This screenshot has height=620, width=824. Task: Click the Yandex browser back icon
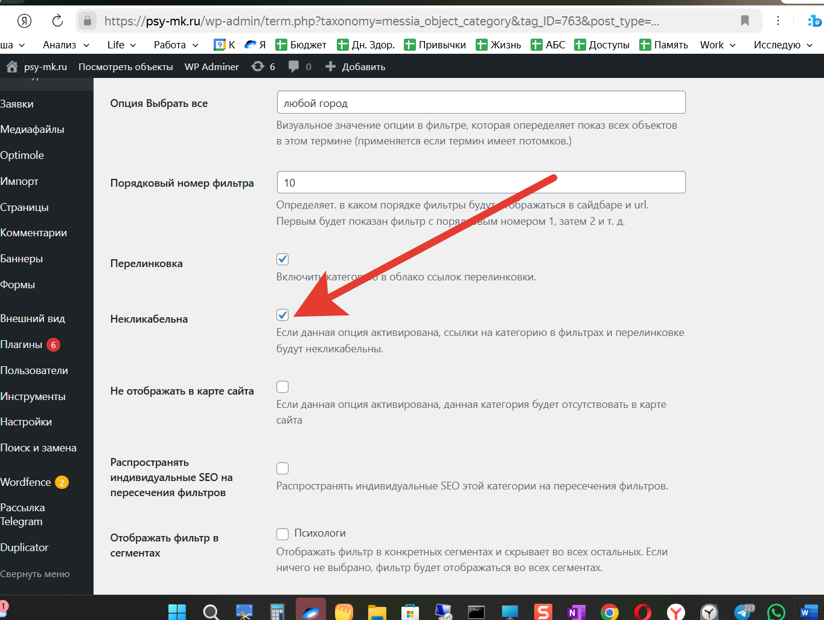tap(24, 21)
